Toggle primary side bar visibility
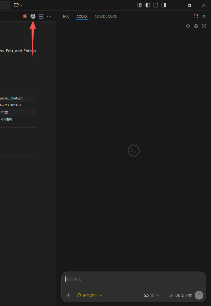Viewport: 211px width, 306px height. [x=148, y=5]
